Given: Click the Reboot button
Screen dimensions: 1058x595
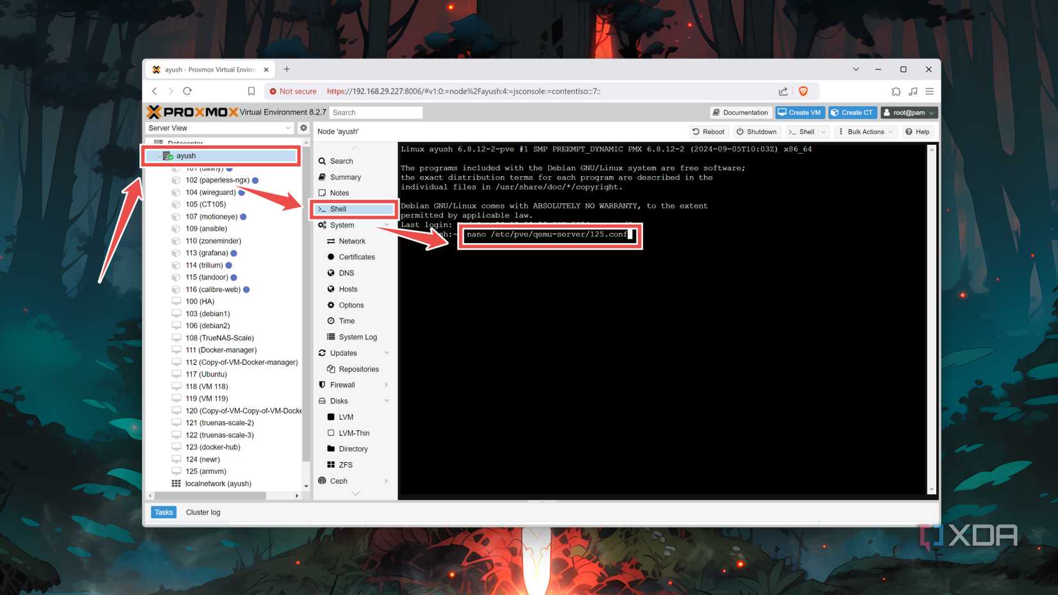Looking at the screenshot, I should pyautogui.click(x=709, y=131).
